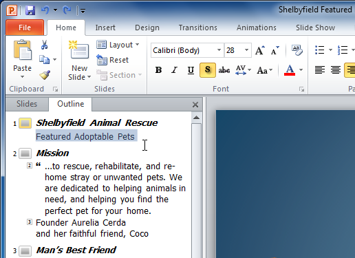The height and width of the screenshot is (258, 355).
Task: Redo the last action
Action: pyautogui.click(x=67, y=10)
